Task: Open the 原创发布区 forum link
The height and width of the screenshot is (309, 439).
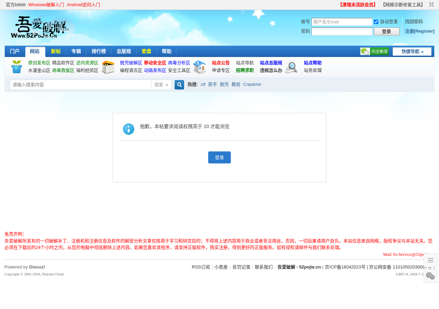Action: (39, 63)
